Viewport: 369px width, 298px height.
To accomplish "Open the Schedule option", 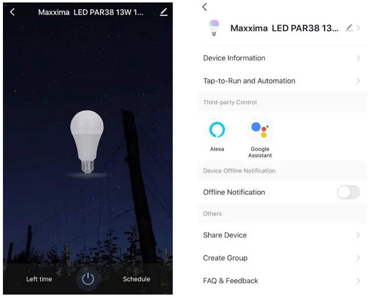I will tap(137, 279).
